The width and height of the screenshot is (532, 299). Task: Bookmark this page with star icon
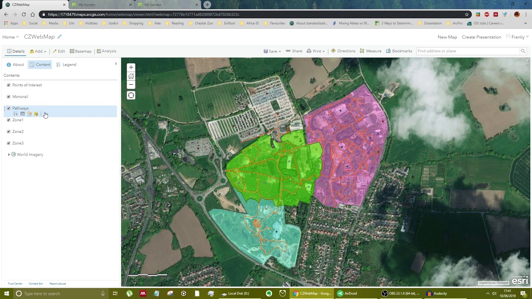[467, 14]
